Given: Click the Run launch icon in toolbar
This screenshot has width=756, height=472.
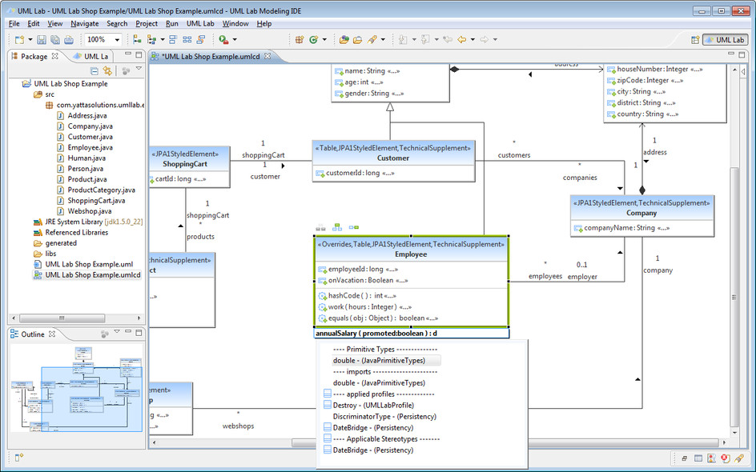Looking at the screenshot, I should coord(223,39).
